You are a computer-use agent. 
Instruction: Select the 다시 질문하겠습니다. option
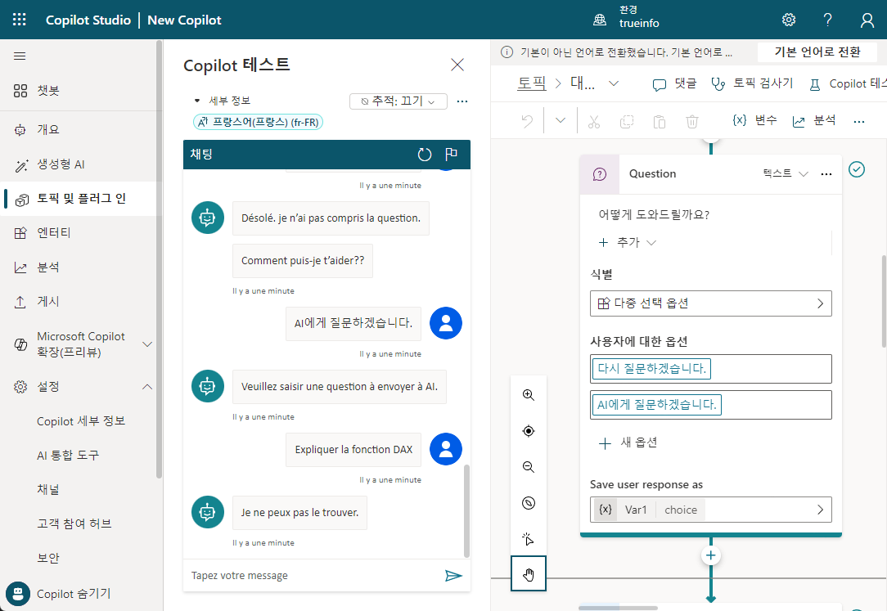651,369
